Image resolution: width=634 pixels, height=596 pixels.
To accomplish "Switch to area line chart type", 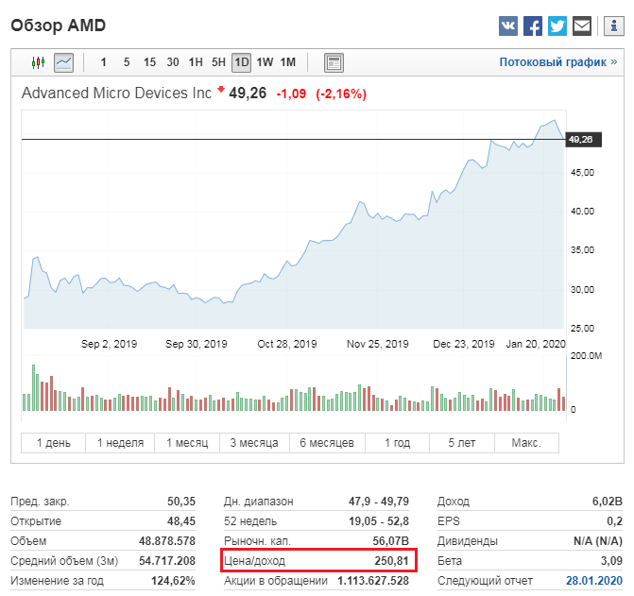I will [64, 62].
